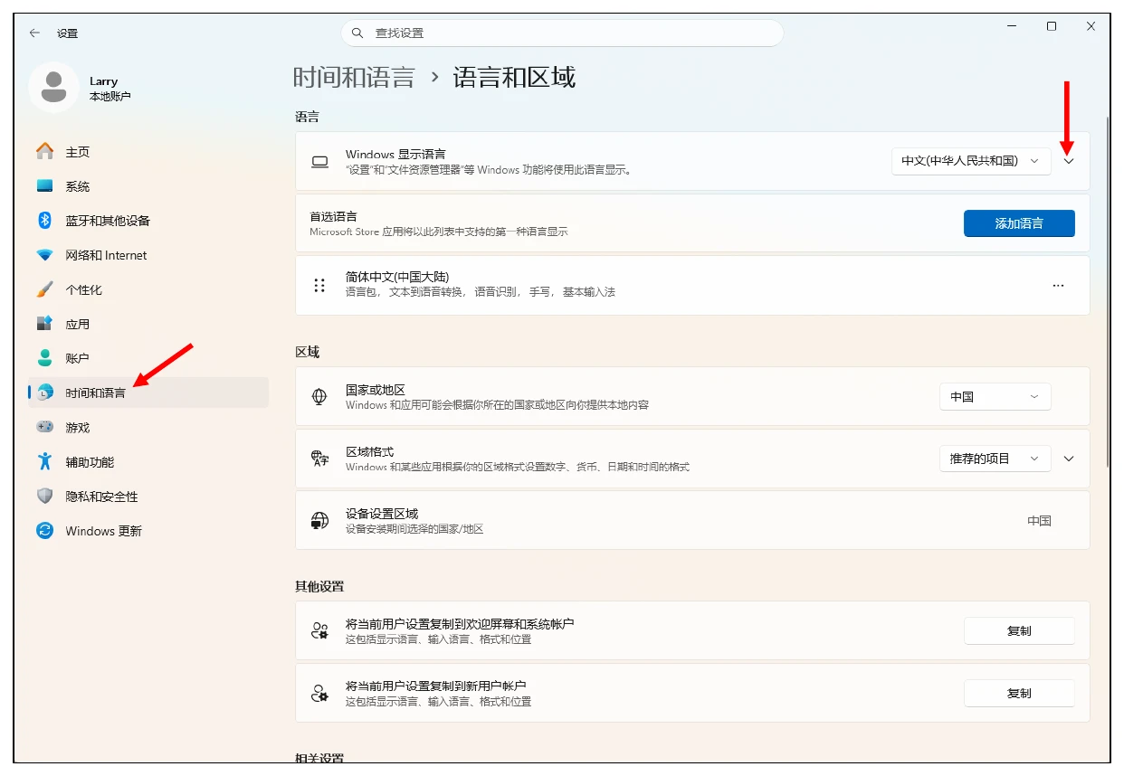Open the 游戏 sidebar item
Screen dimensions: 1124x776
coord(148,427)
